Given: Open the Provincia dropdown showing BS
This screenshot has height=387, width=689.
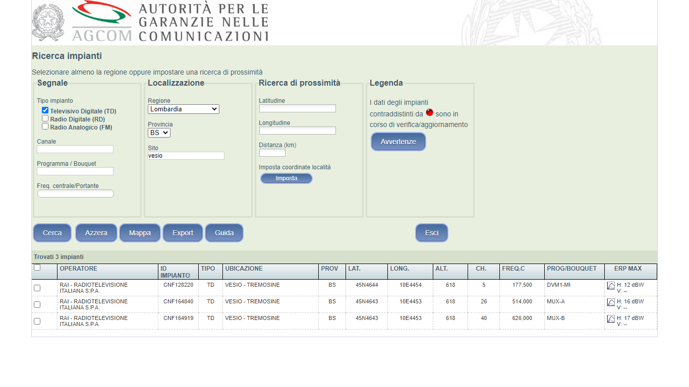Looking at the screenshot, I should [159, 133].
